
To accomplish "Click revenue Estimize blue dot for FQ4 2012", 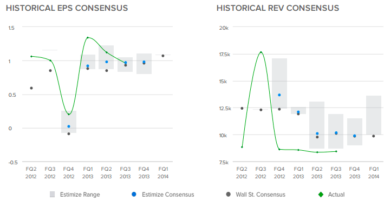I will tap(279, 95).
